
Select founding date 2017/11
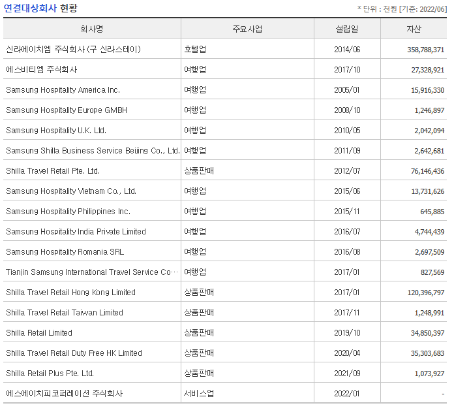click(347, 313)
